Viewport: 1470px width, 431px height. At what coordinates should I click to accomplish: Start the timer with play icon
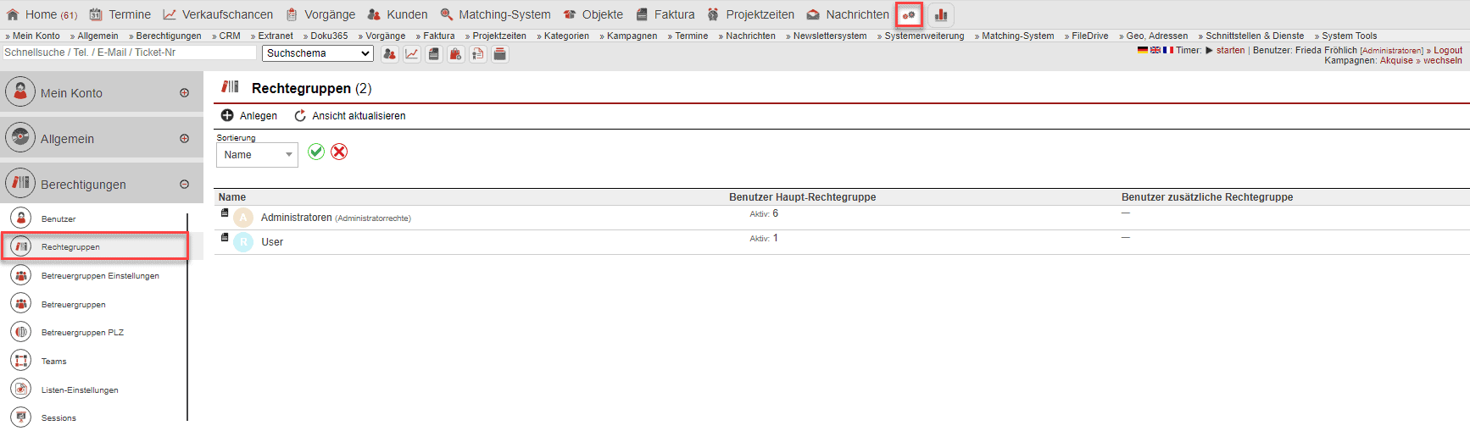(1209, 51)
